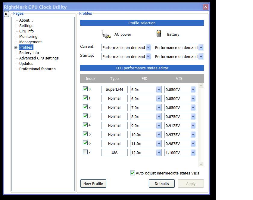Expand the Profiles tree node
Image resolution: width=253 pixels, height=200 pixels.
click(16, 47)
